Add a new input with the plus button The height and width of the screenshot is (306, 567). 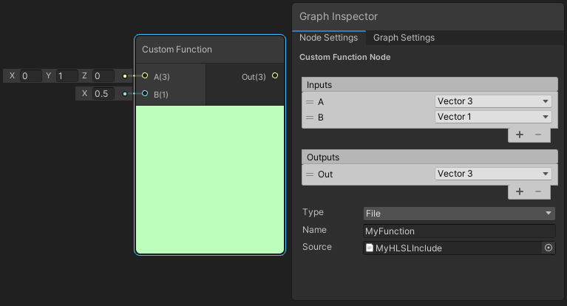coord(520,135)
